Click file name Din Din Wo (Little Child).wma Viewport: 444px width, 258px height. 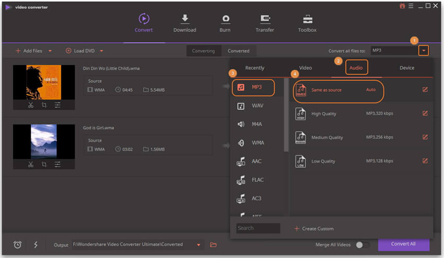(x=111, y=68)
